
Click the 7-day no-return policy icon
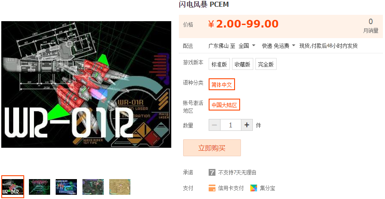212,172
